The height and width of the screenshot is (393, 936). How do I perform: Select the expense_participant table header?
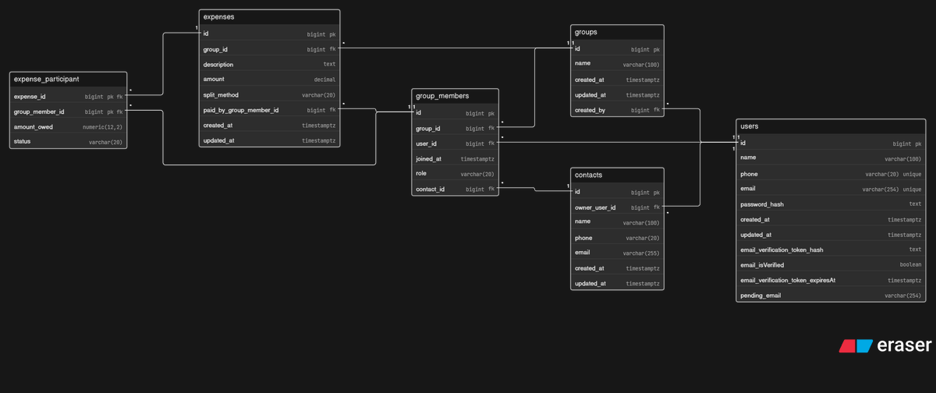[x=69, y=80]
